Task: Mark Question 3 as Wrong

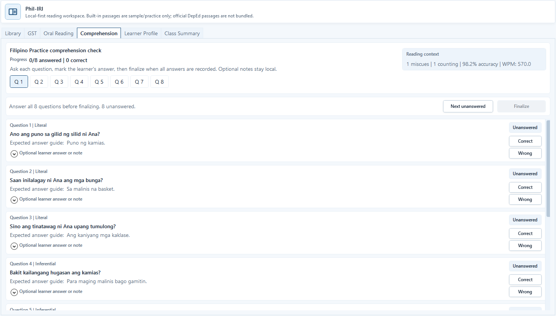Action: [525, 246]
